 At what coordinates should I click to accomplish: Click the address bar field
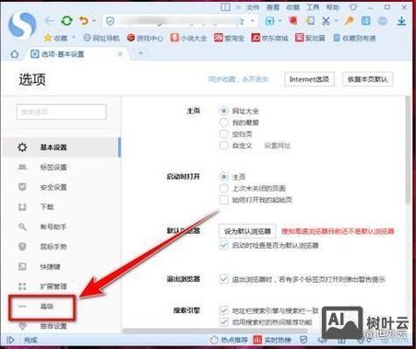tap(180, 21)
